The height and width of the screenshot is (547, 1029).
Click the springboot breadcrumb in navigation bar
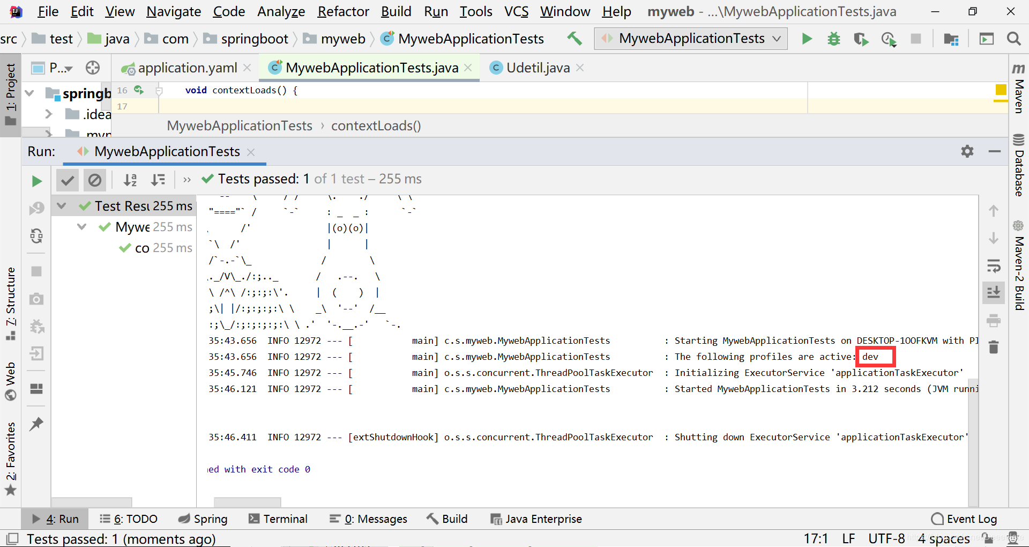(247, 39)
